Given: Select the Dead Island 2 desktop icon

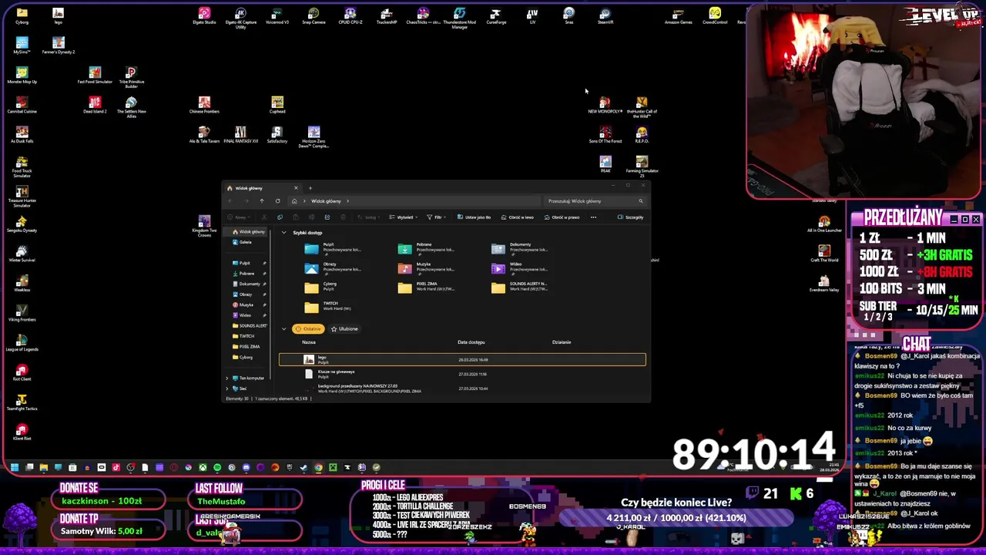Looking at the screenshot, I should [x=95, y=105].
